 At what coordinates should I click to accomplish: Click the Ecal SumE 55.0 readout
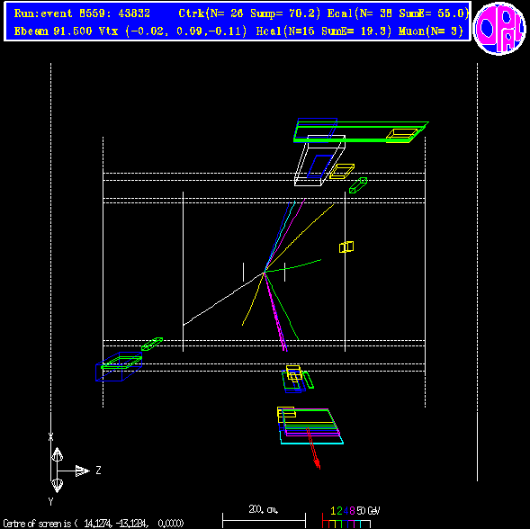[x=435, y=13]
